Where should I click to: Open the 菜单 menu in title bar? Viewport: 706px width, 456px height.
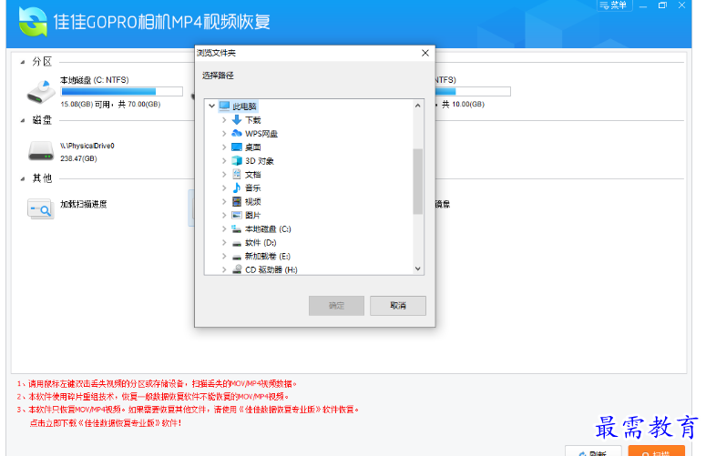(x=614, y=5)
